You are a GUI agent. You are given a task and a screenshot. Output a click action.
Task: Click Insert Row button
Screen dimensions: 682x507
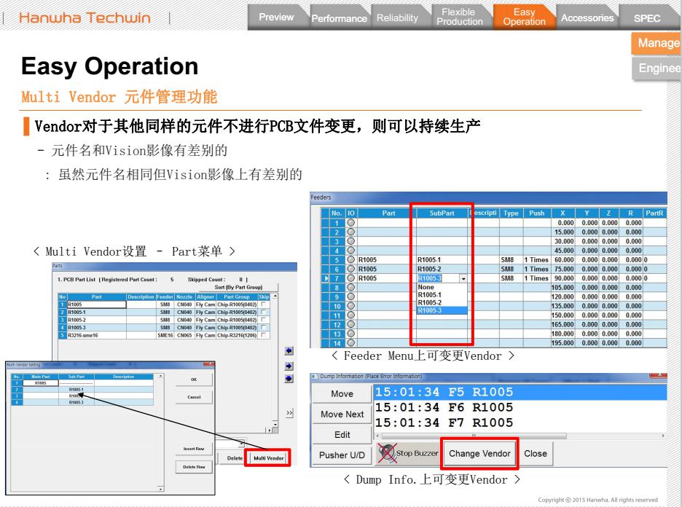coord(194,448)
